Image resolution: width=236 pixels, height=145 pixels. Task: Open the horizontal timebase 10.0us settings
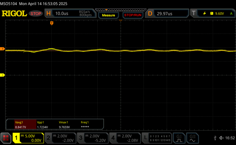pos(70,13)
